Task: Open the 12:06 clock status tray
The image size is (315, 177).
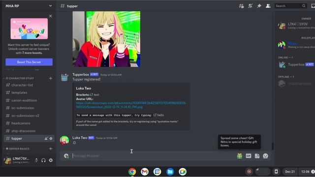Action: [307, 172]
